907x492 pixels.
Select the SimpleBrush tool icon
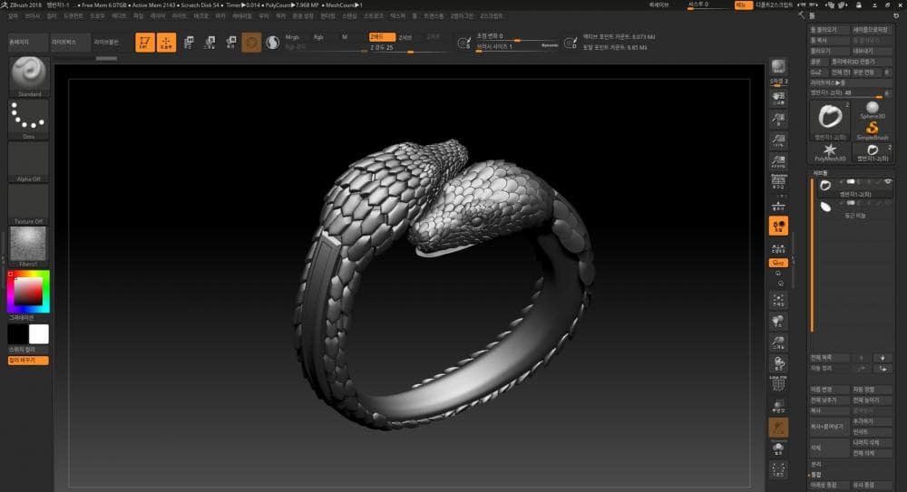click(x=873, y=130)
